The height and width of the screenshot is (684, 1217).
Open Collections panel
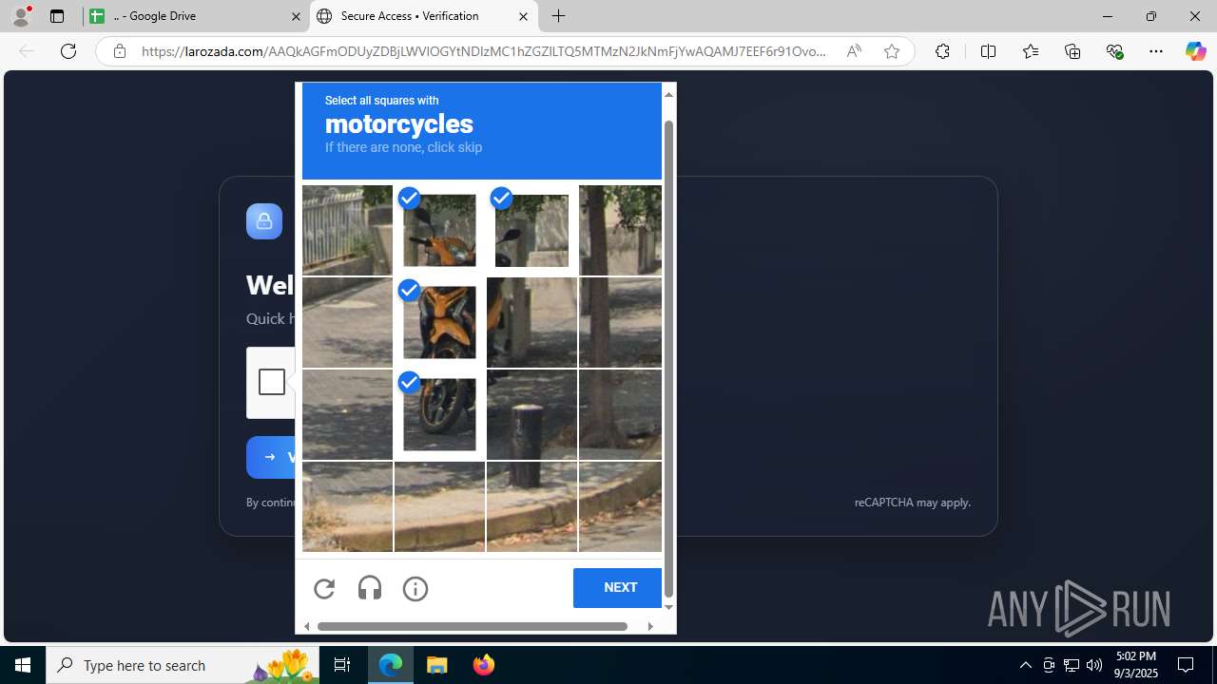click(1072, 51)
